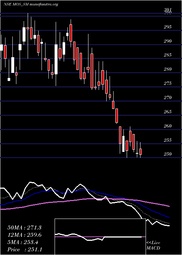The height and width of the screenshot is (255, 182).
Task: Click the 250 price axis label
Action: click(x=168, y=154)
